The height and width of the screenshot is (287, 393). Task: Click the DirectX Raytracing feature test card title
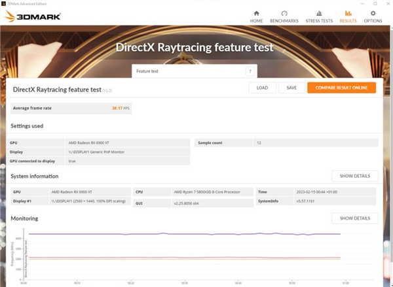[x=57, y=90]
